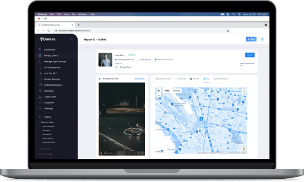Open the Are You Ok? page
This screenshot has width=304, height=182.
pos(50,73)
